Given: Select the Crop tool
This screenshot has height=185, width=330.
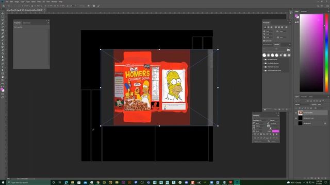Looking at the screenshot, I should click(3, 27).
